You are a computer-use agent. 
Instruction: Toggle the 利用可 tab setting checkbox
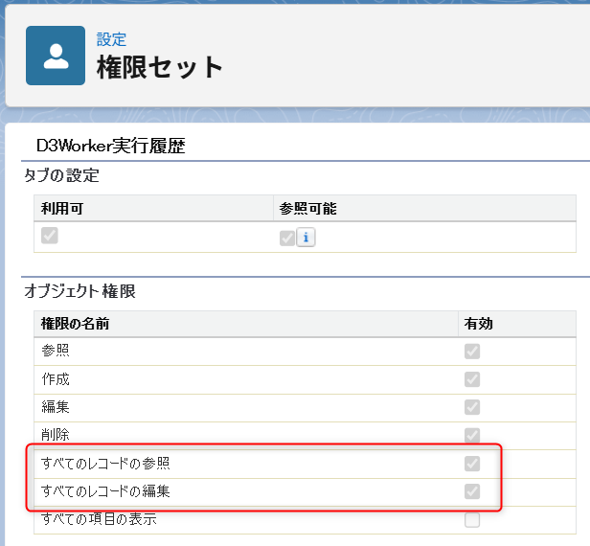(x=49, y=236)
